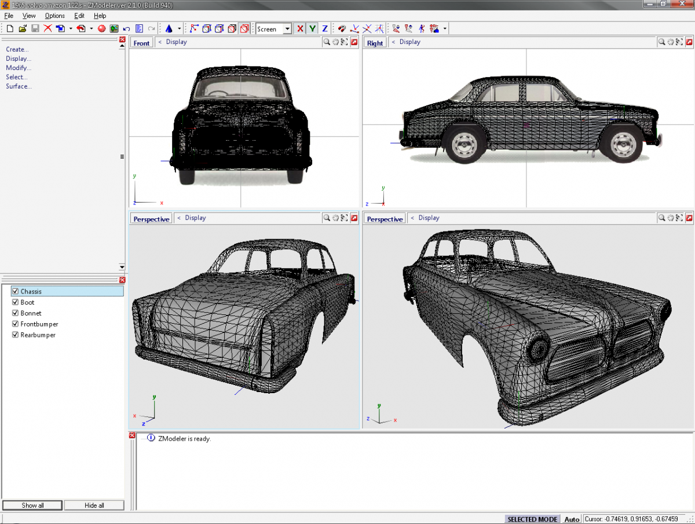
Task: Maximize the bottom-right Perspective viewport
Action: [689, 218]
